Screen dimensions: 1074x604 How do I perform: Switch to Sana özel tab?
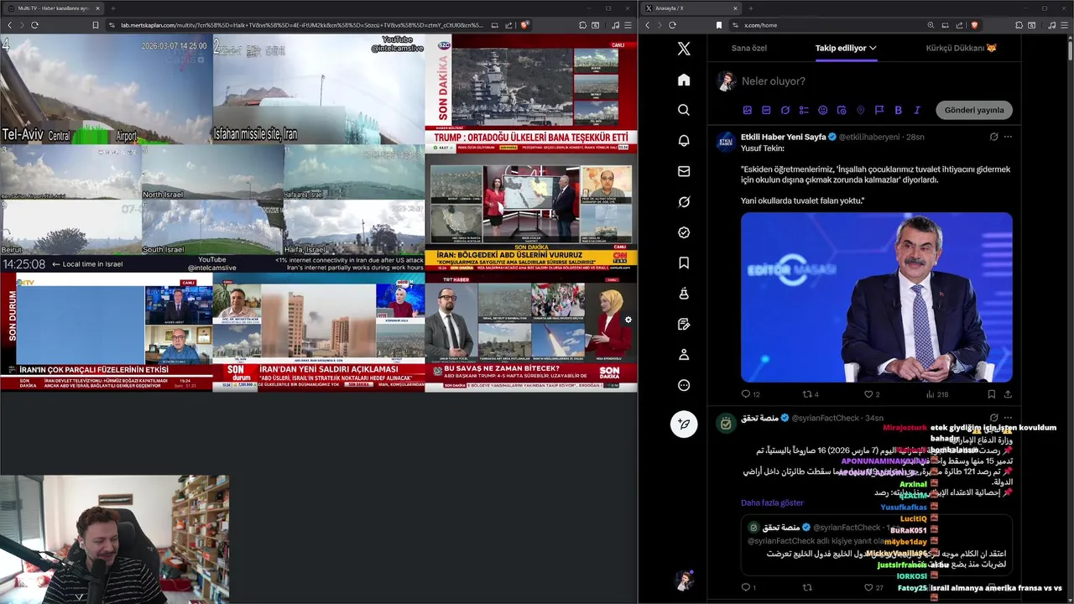[x=749, y=48]
